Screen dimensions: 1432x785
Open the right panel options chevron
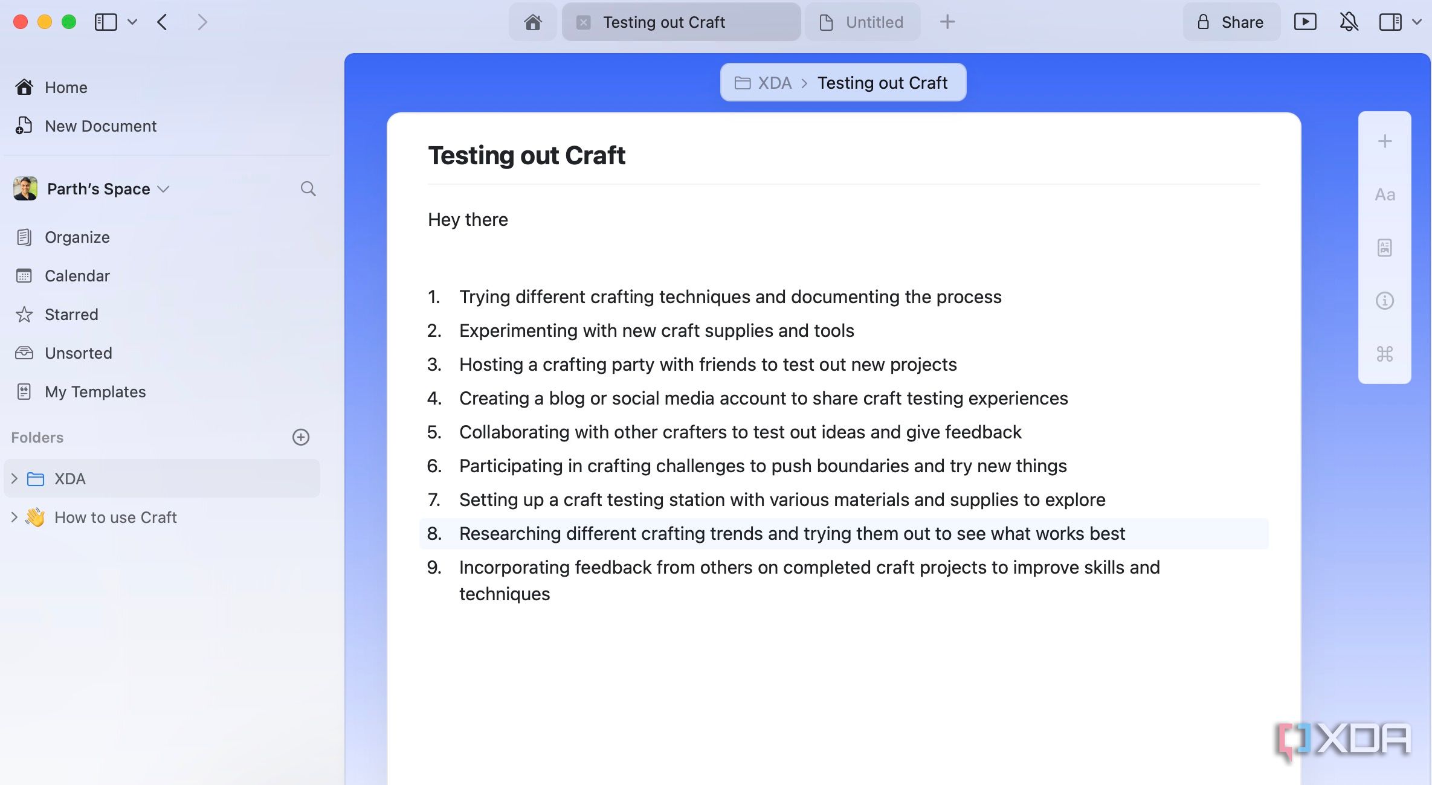click(1417, 22)
